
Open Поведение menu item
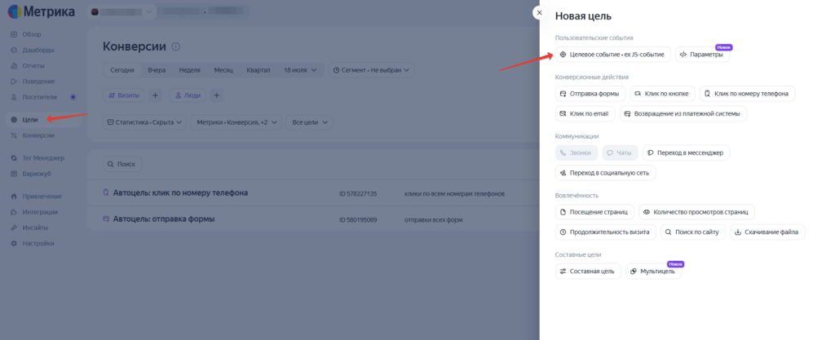click(38, 82)
